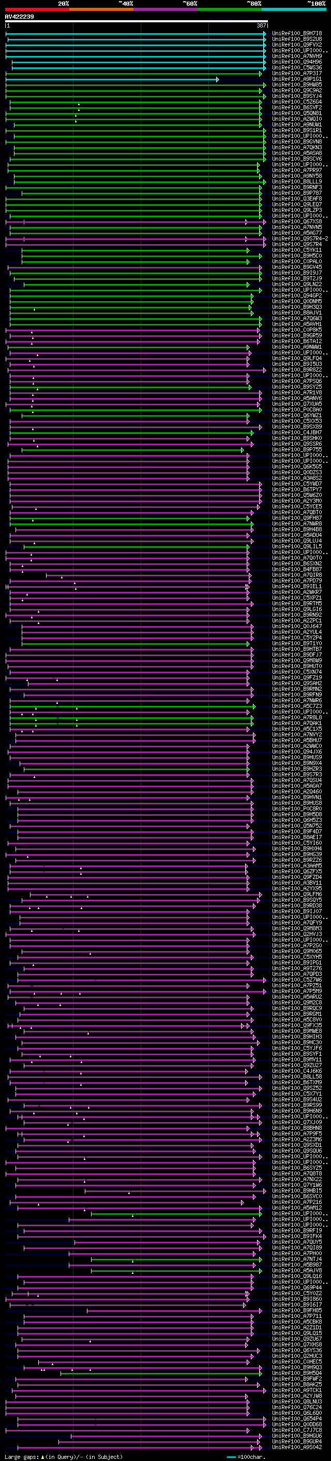Click the orange ~40% identity legend segment
Image resolution: width=331 pixels, height=1461 pixels.
(101, 9)
